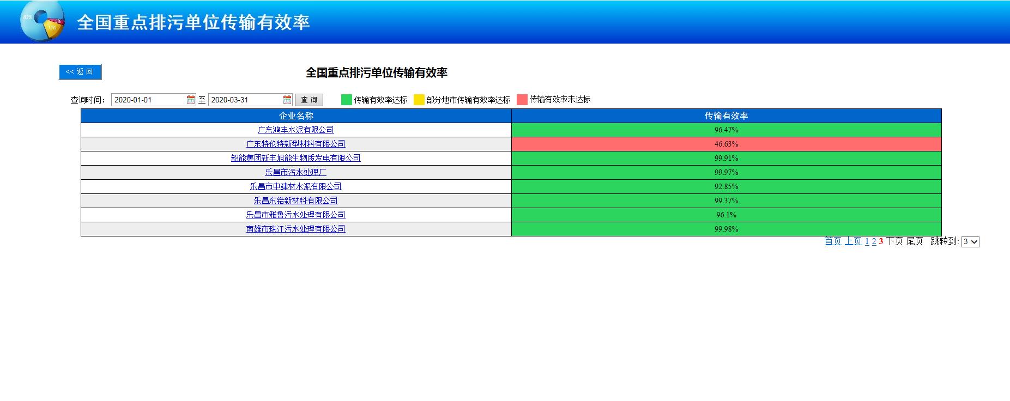Jump to page 2 link
The image size is (1010, 401).
tap(874, 241)
